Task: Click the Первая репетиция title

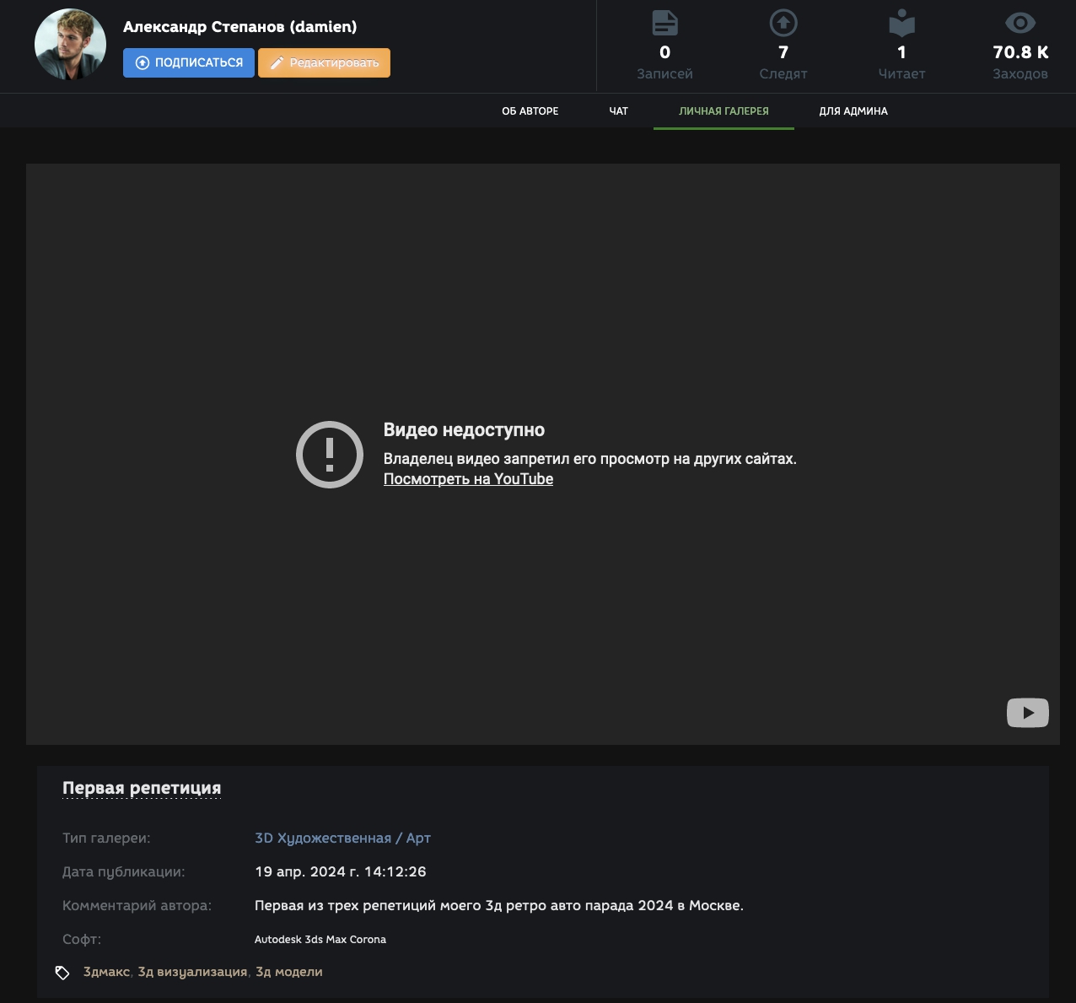Action: coord(142,788)
